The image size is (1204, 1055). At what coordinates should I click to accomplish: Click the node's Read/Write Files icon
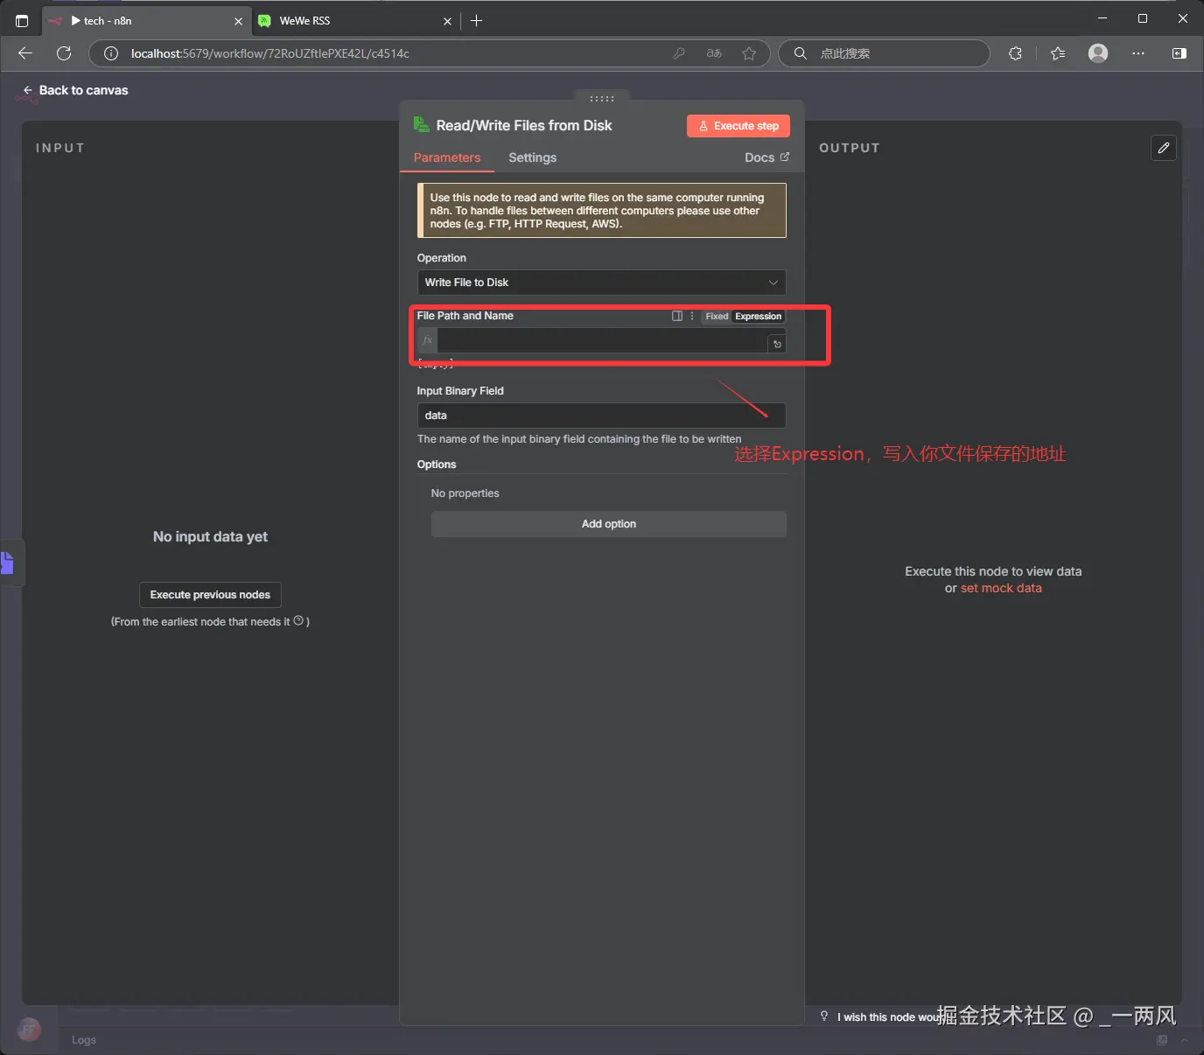[421, 125]
